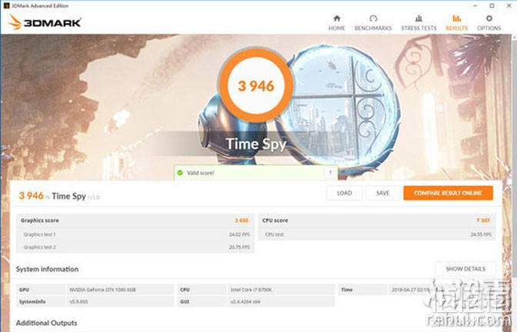Click the SAVE button
The height and width of the screenshot is (332, 517).
[x=383, y=193]
